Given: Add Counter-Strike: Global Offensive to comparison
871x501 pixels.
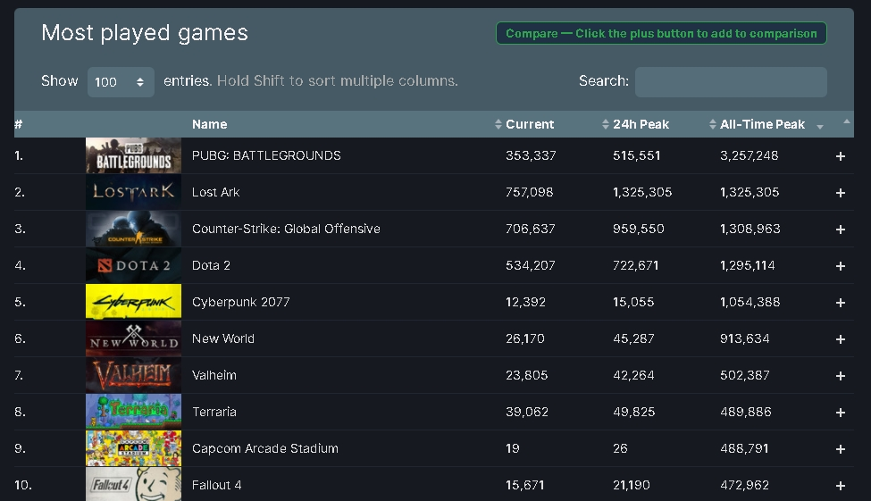Looking at the screenshot, I should coord(840,230).
